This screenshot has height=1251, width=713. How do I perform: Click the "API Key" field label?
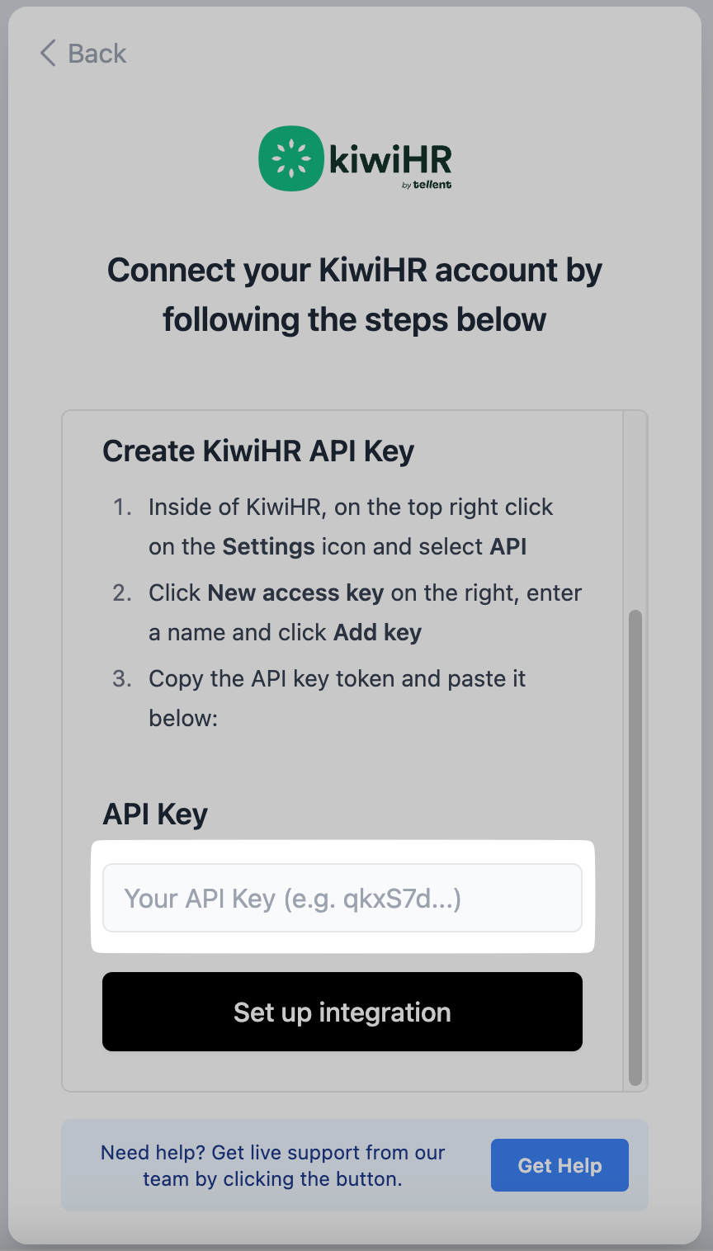pos(155,814)
